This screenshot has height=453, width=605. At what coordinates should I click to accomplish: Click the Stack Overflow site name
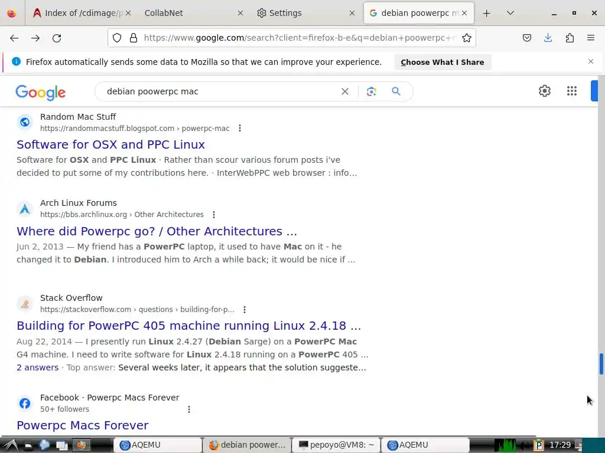[71, 298]
